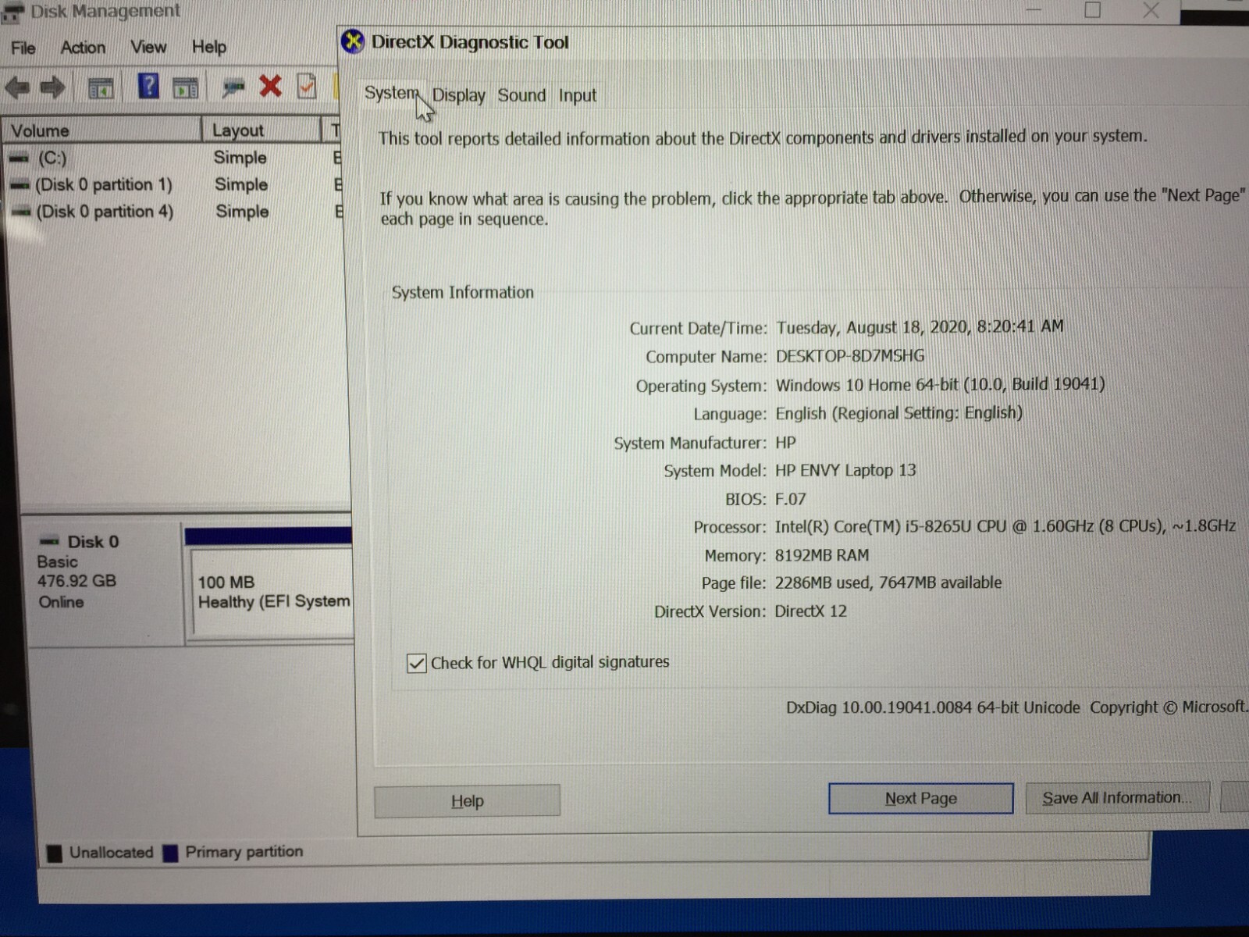Click the HP ENVY Laptop 13 system model value

[845, 470]
